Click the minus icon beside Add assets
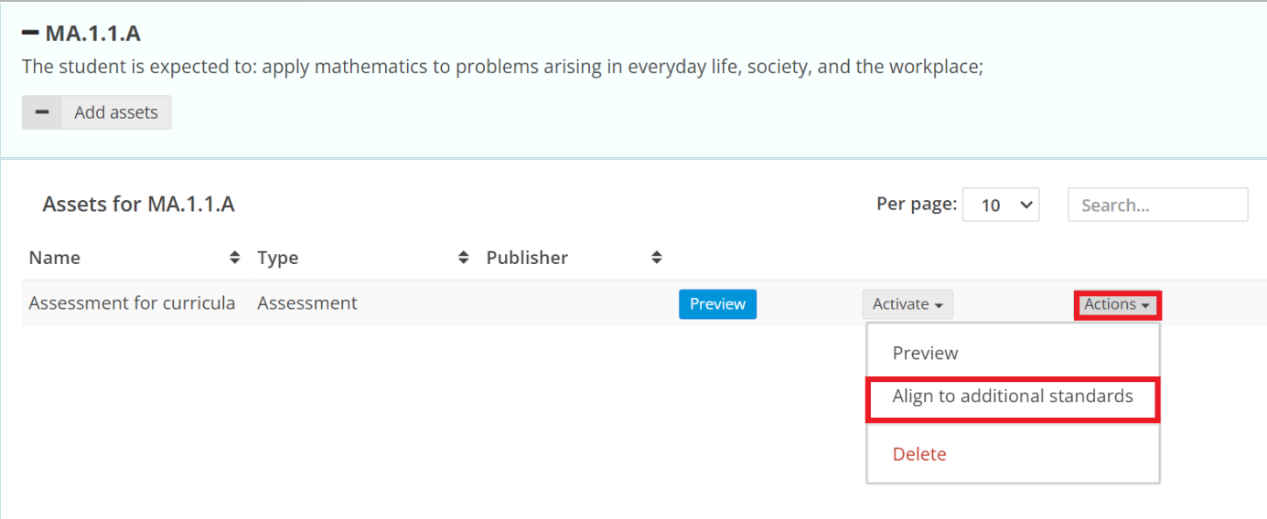The height and width of the screenshot is (519, 1267). [x=42, y=112]
